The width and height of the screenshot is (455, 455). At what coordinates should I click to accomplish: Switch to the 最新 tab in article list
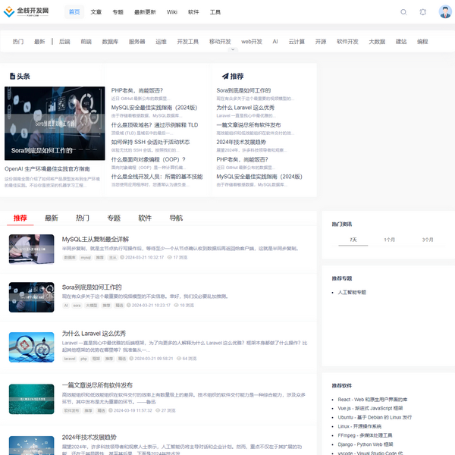pos(52,218)
